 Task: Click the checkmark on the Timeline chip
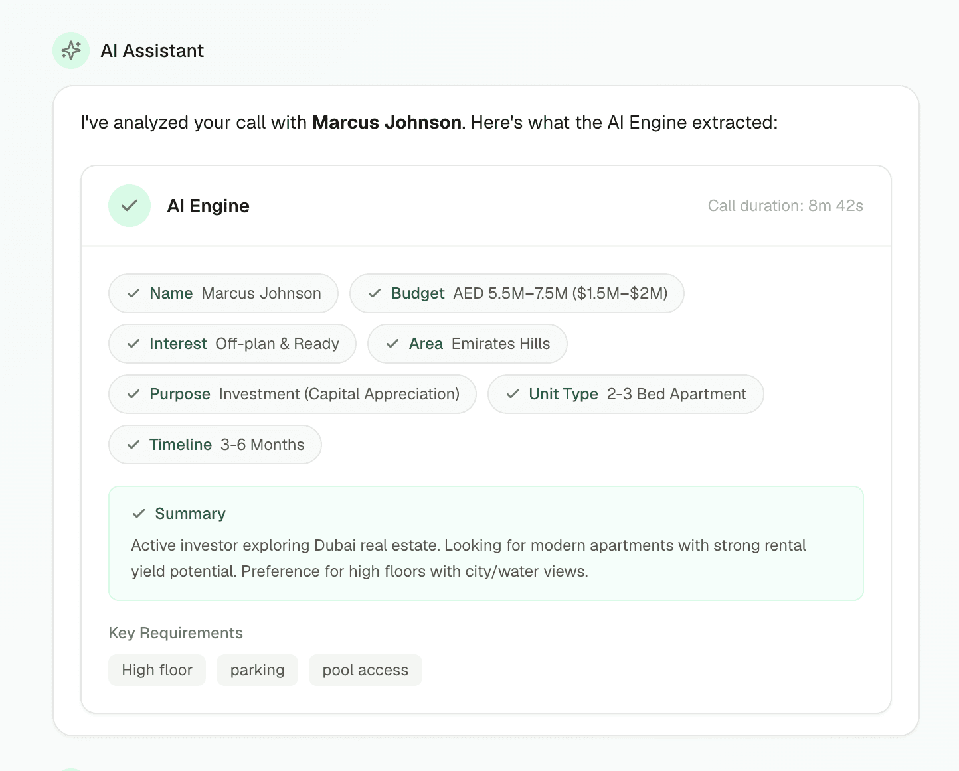click(133, 445)
